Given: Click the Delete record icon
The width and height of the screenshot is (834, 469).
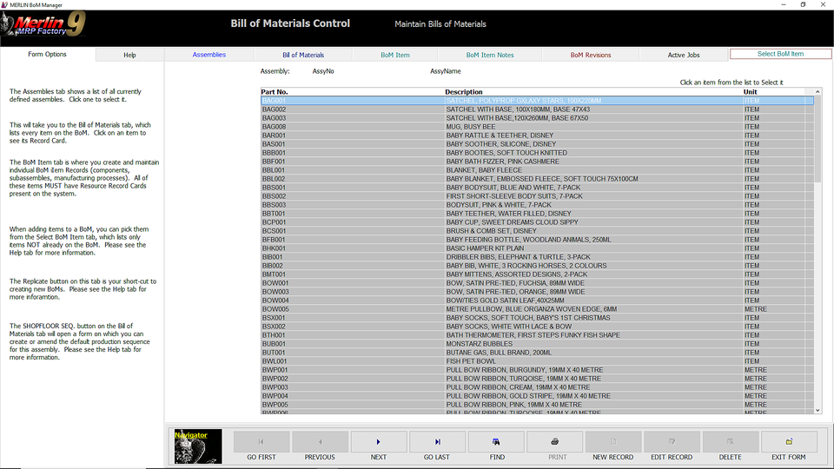Looking at the screenshot, I should pos(731,441).
